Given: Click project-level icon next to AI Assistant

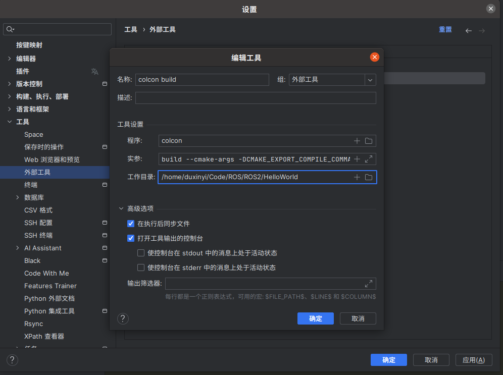Looking at the screenshot, I should click(105, 248).
